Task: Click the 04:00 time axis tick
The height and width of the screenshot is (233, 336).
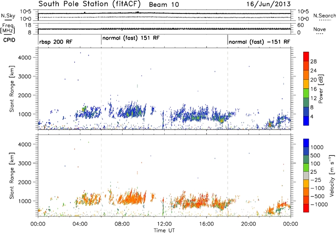Action: [80, 224]
